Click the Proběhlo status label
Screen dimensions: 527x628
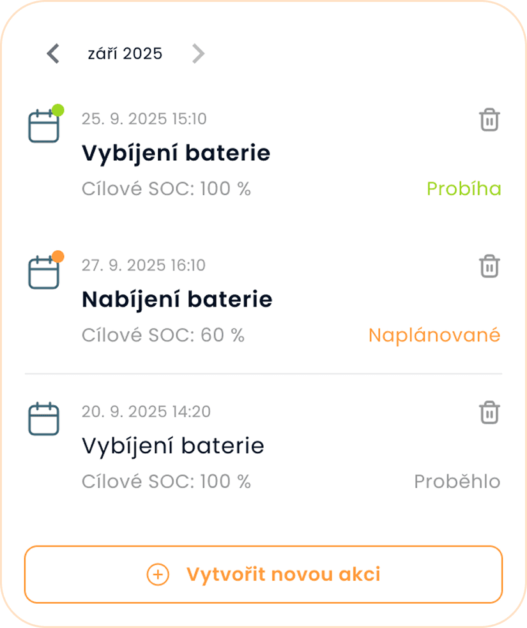coord(457,481)
